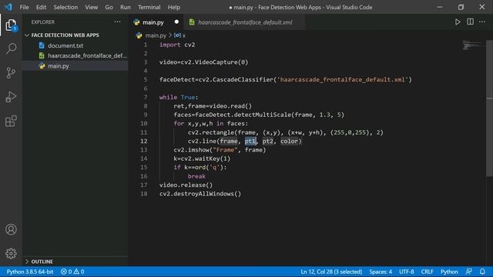The image size is (493, 277).
Task: Open the Extensions view
Action: (11, 121)
